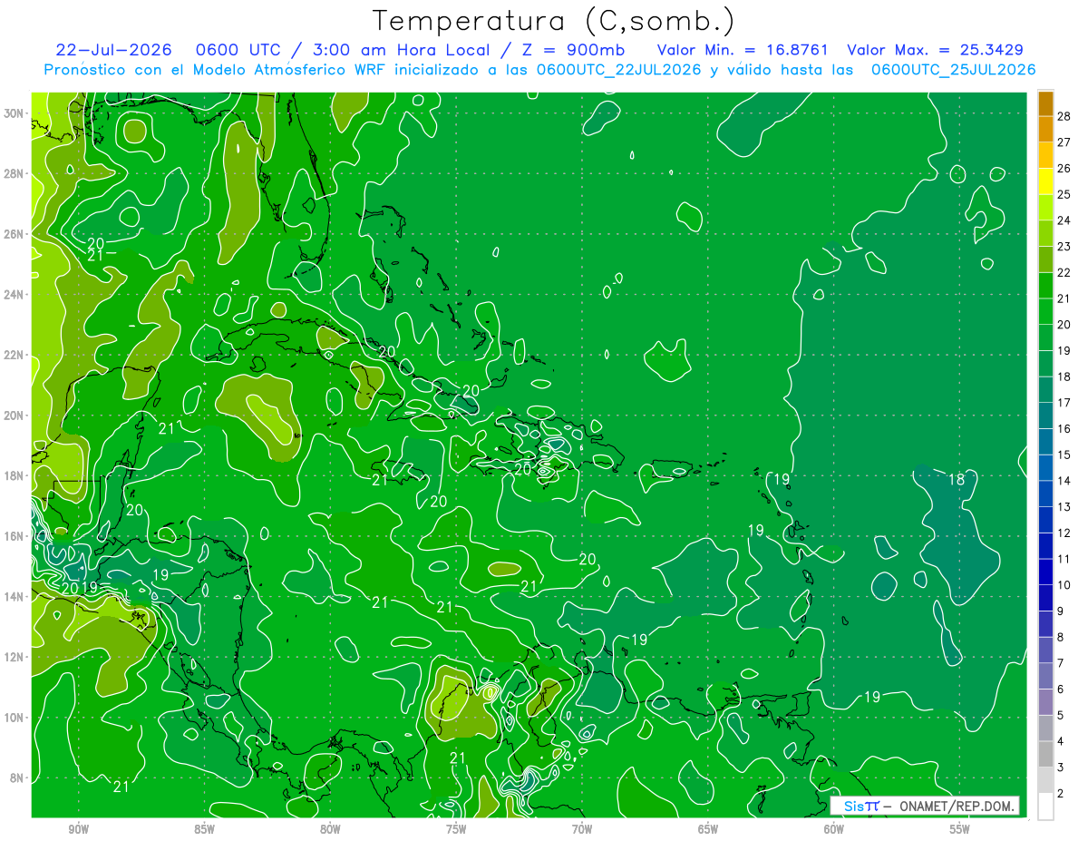
Task: Click the purple swatch between 6 and 7
Action: [x=1045, y=677]
